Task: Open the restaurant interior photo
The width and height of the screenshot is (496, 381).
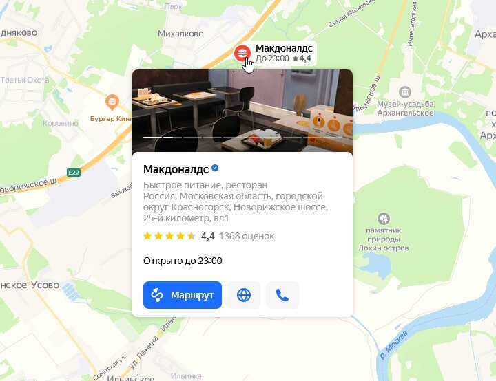Action: coord(242,111)
